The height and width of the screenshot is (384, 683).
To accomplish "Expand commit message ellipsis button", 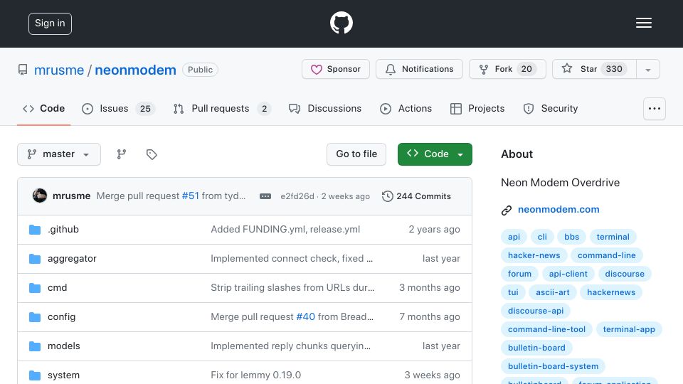I will [265, 196].
